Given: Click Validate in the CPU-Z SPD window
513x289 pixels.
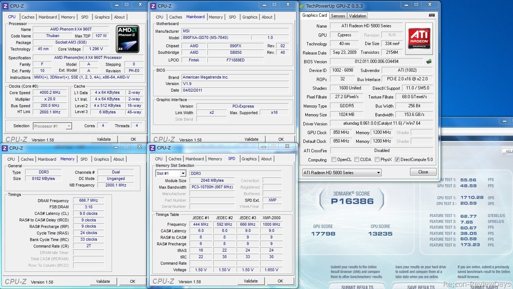Looking at the screenshot, I should point(251,281).
